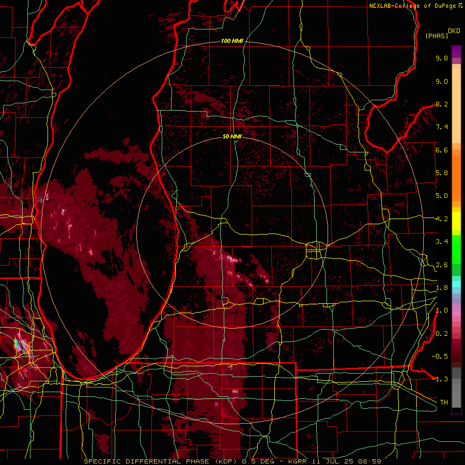This screenshot has width=465, height=465.
Task: Click the 5.8 scale value
Action: (442, 173)
